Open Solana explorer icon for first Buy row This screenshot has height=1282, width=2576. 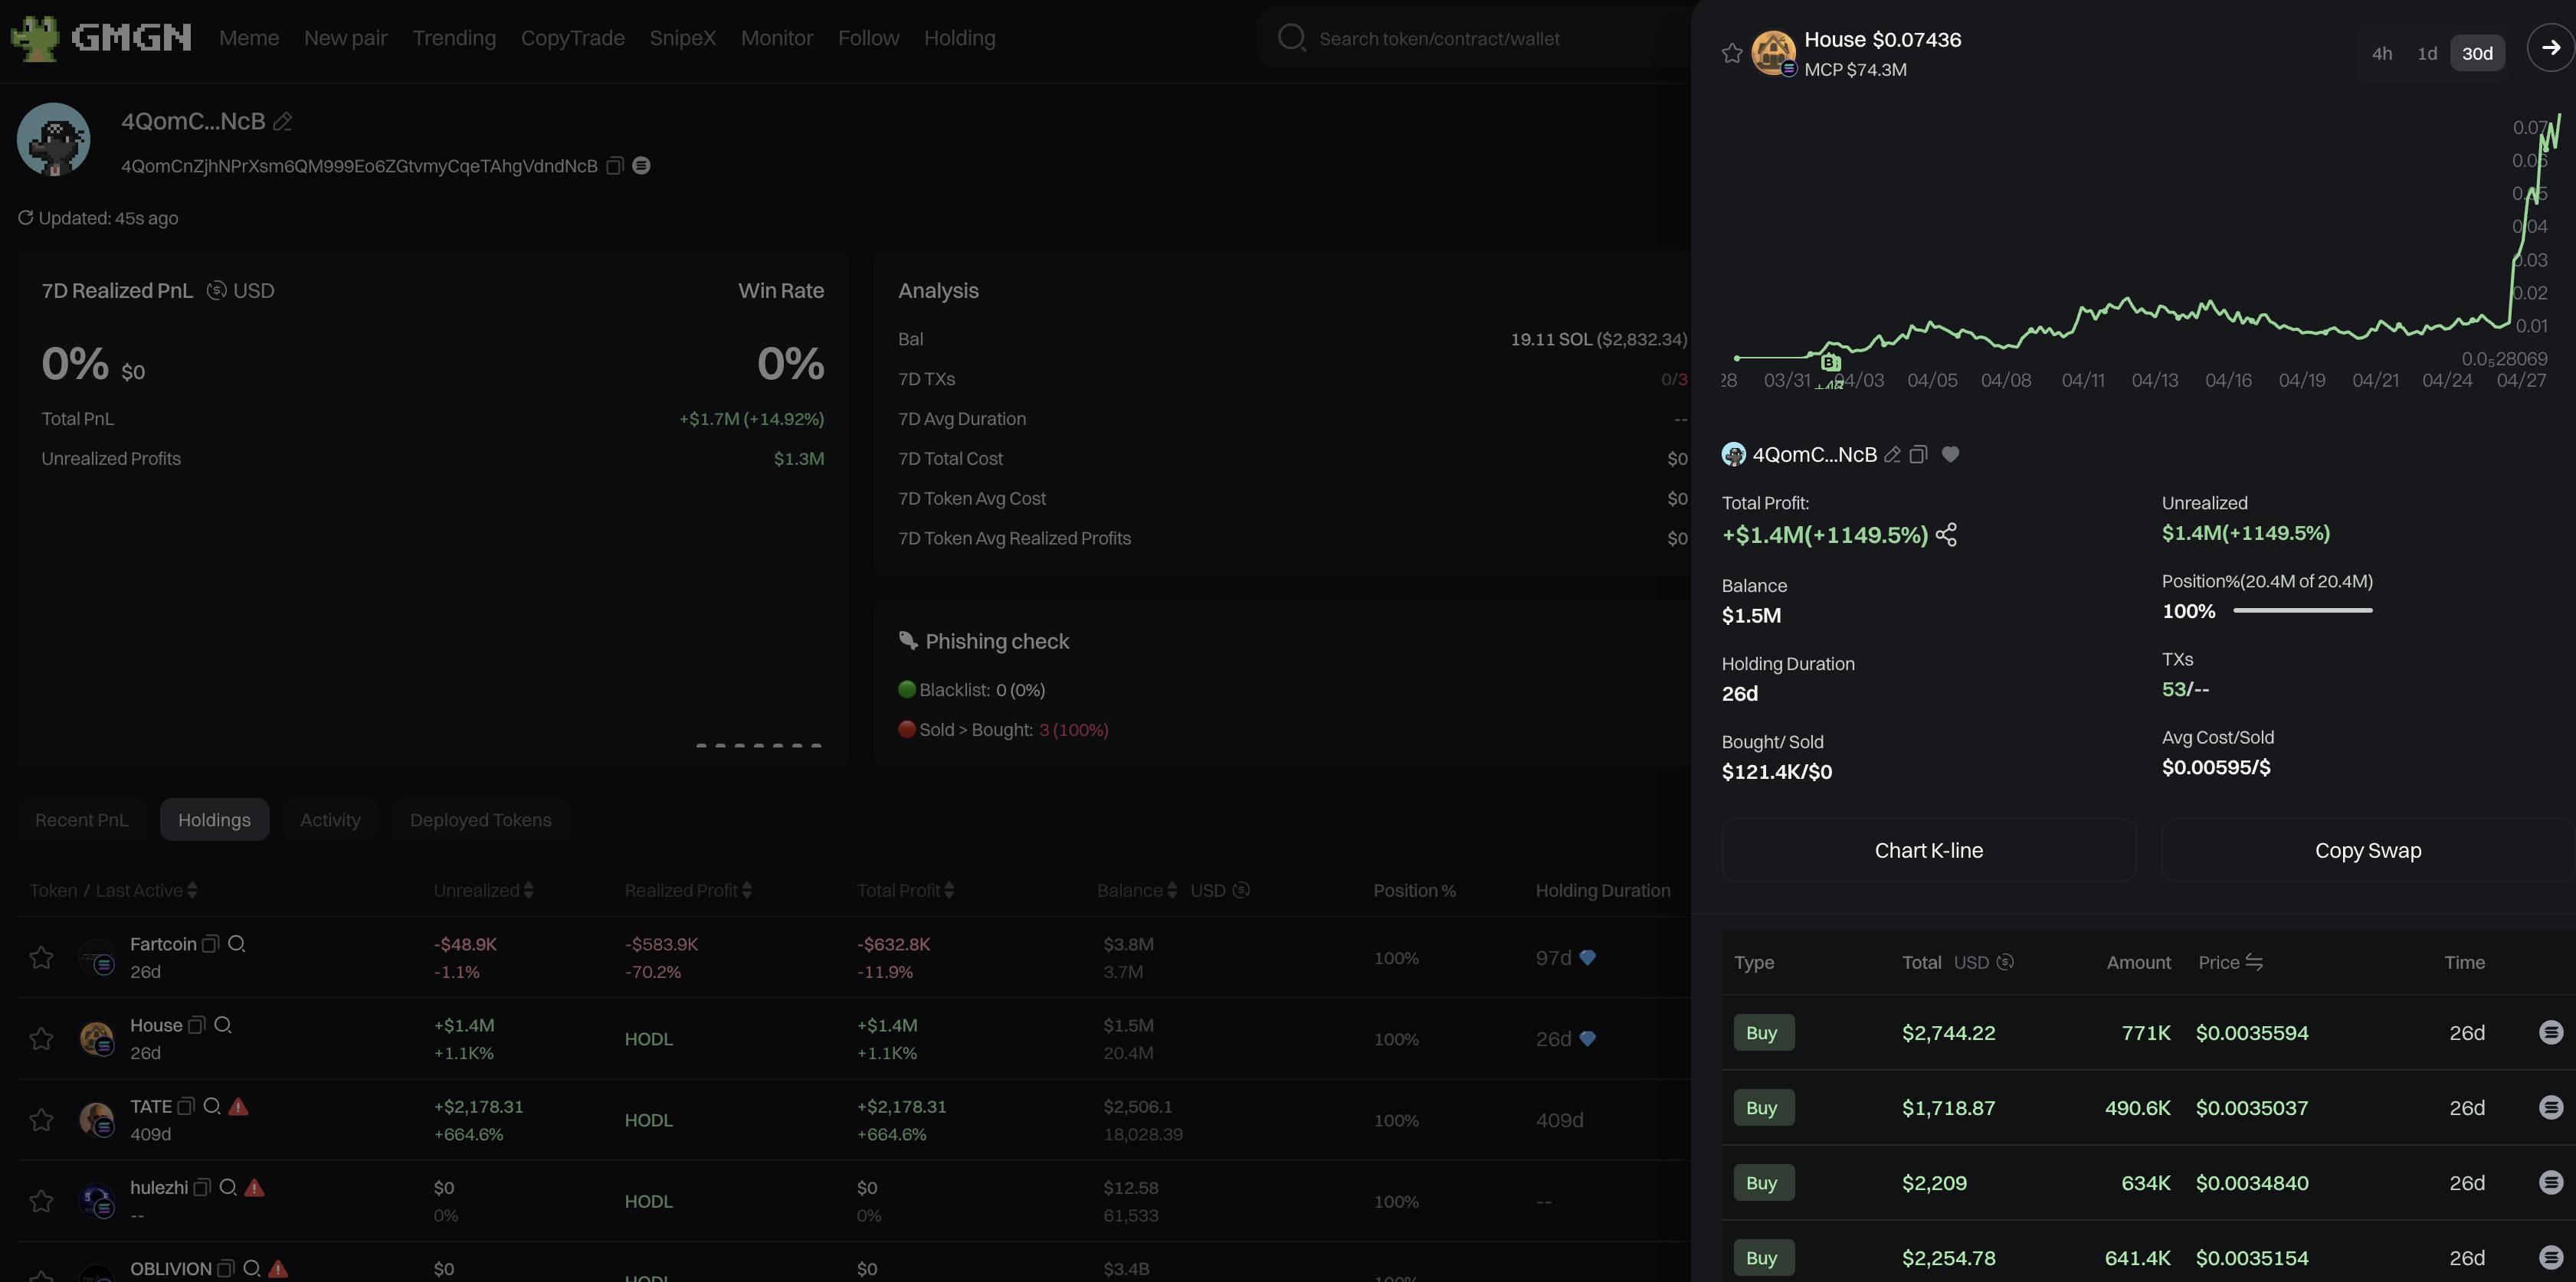[x=2551, y=1032]
